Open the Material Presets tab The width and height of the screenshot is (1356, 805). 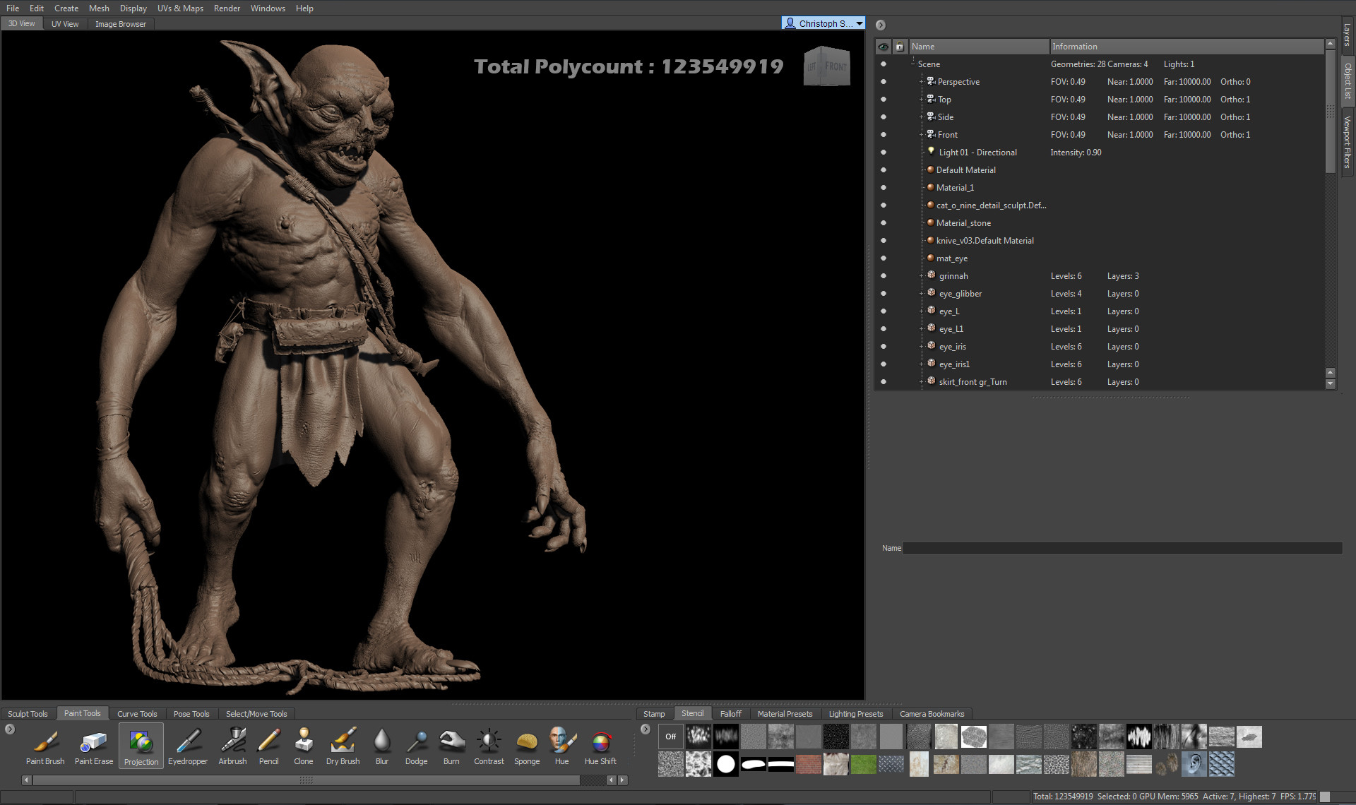[785, 714]
